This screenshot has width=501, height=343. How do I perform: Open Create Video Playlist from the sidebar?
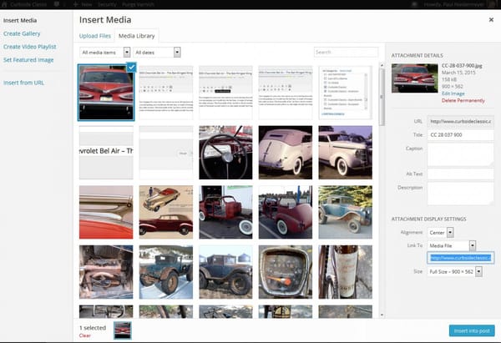coord(30,47)
